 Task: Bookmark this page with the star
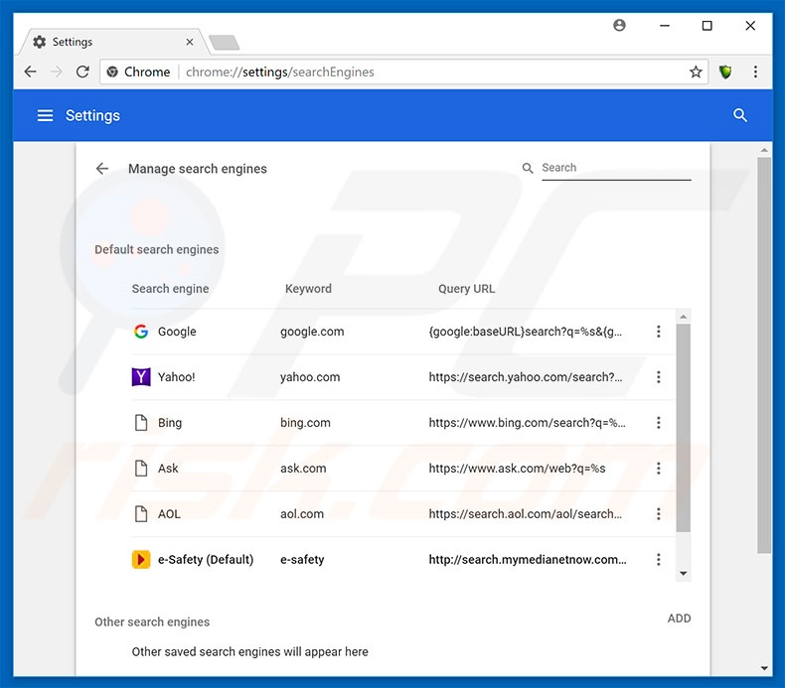696,72
